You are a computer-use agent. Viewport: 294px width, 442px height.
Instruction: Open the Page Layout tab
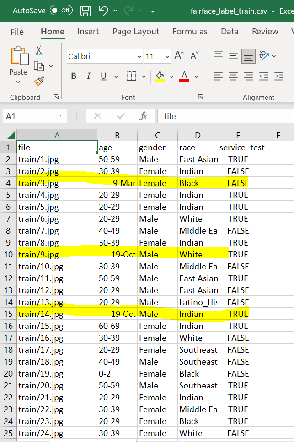pyautogui.click(x=136, y=32)
